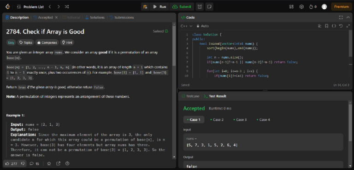The image size is (354, 170).
Task: Reset code to default icon
Action: coord(341,26)
